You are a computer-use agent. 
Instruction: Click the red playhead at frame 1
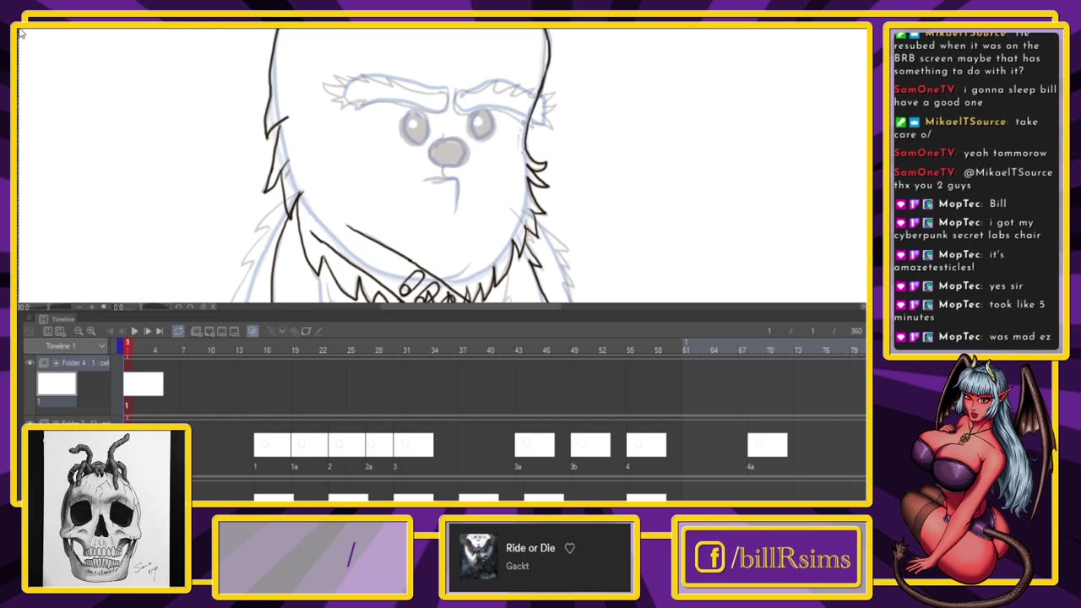pyautogui.click(x=128, y=346)
